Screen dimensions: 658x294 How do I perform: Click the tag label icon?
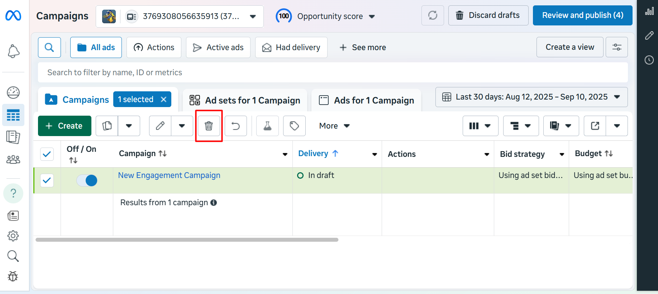(294, 126)
